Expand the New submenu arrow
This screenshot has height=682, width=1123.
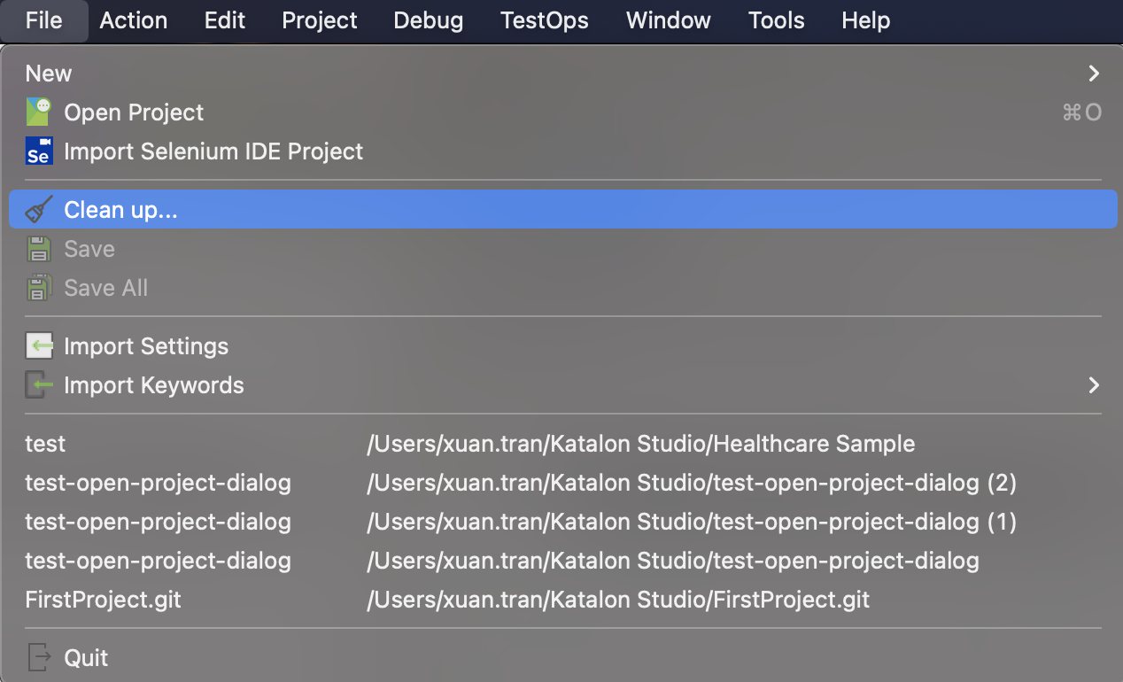click(1094, 74)
